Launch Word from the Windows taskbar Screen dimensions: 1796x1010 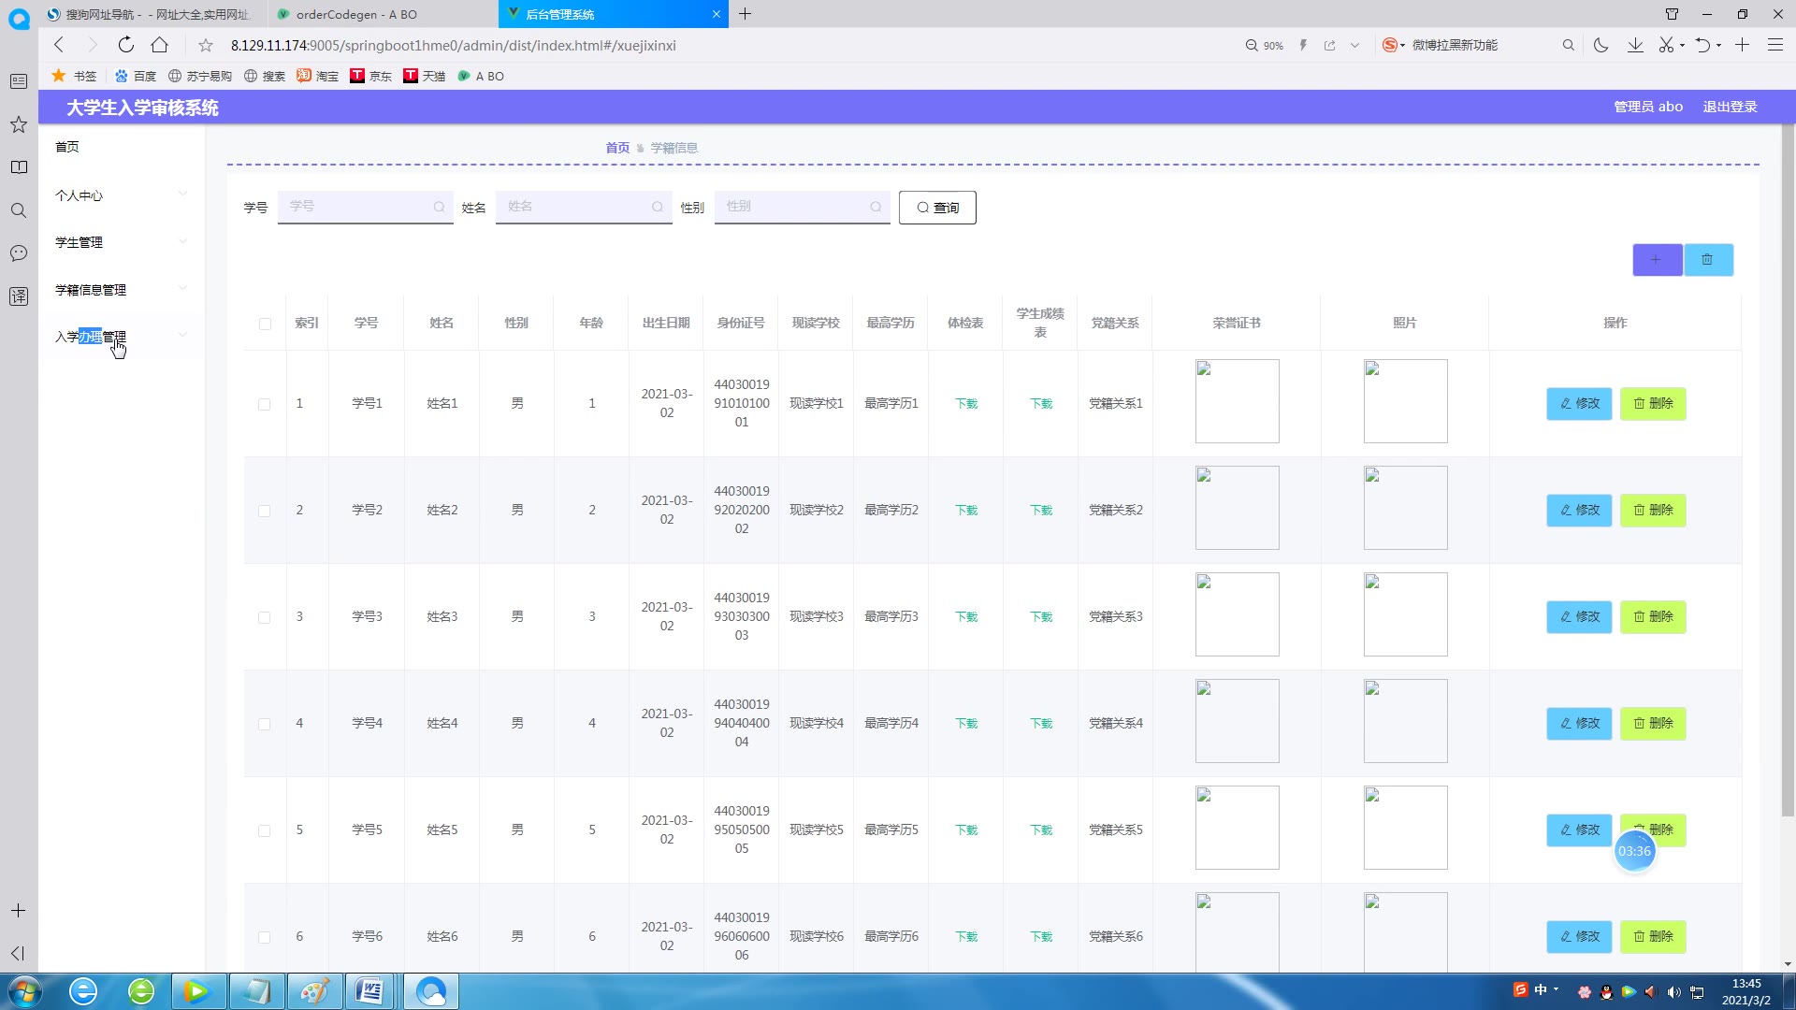pyautogui.click(x=370, y=990)
